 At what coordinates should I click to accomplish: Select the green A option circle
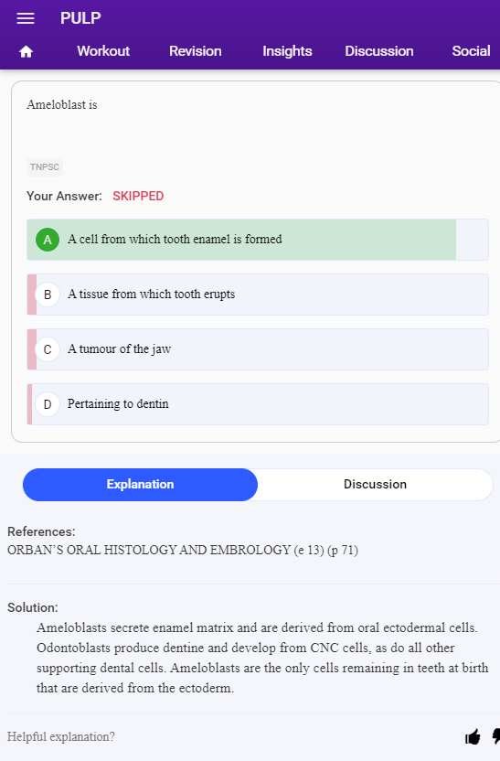48,240
